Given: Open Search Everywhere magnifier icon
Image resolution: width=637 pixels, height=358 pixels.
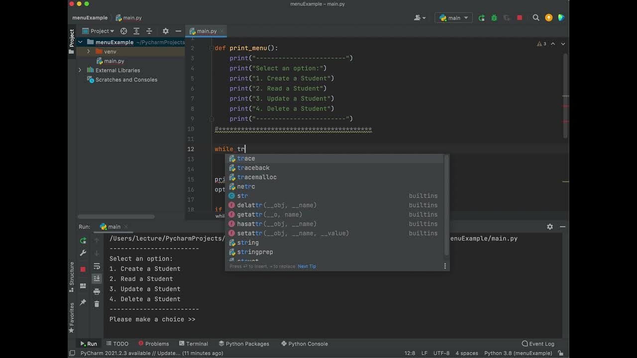Looking at the screenshot, I should pyautogui.click(x=536, y=18).
